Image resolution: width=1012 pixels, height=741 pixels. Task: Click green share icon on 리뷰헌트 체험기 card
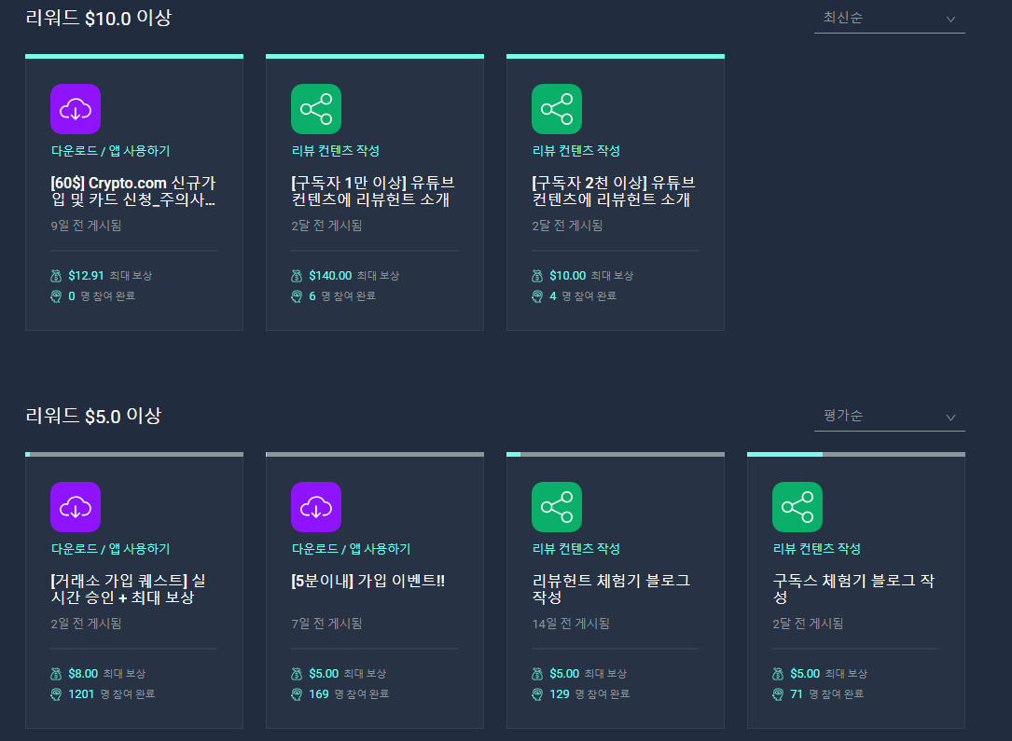pos(557,507)
